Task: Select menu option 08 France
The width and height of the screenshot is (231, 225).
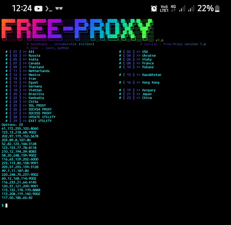Action: (136, 63)
